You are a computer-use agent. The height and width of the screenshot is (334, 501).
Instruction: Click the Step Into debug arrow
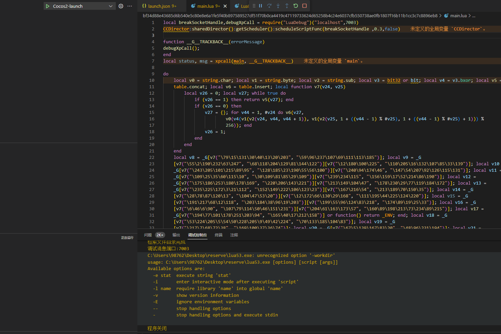coord(278,6)
